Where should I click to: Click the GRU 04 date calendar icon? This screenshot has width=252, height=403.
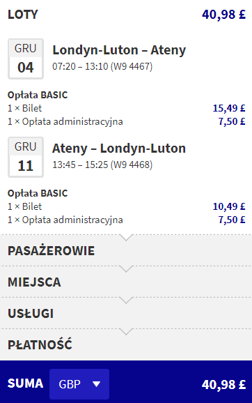point(26,59)
